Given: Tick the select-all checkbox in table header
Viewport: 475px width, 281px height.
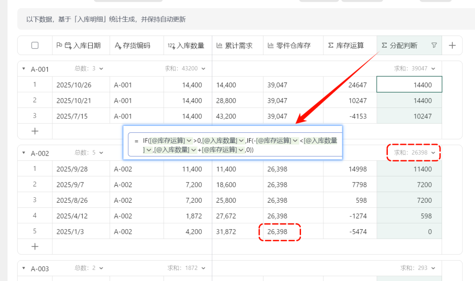Looking at the screenshot, I should (35, 45).
